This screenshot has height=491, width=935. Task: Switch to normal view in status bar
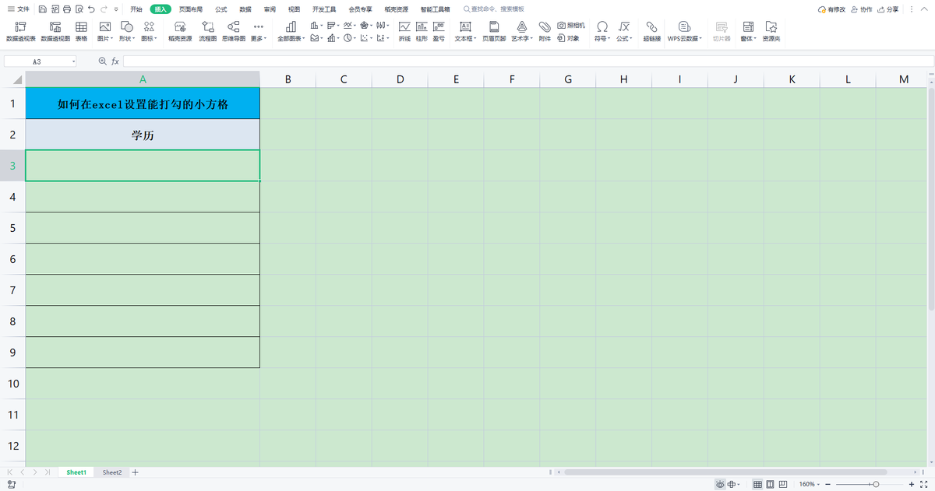(x=757, y=484)
